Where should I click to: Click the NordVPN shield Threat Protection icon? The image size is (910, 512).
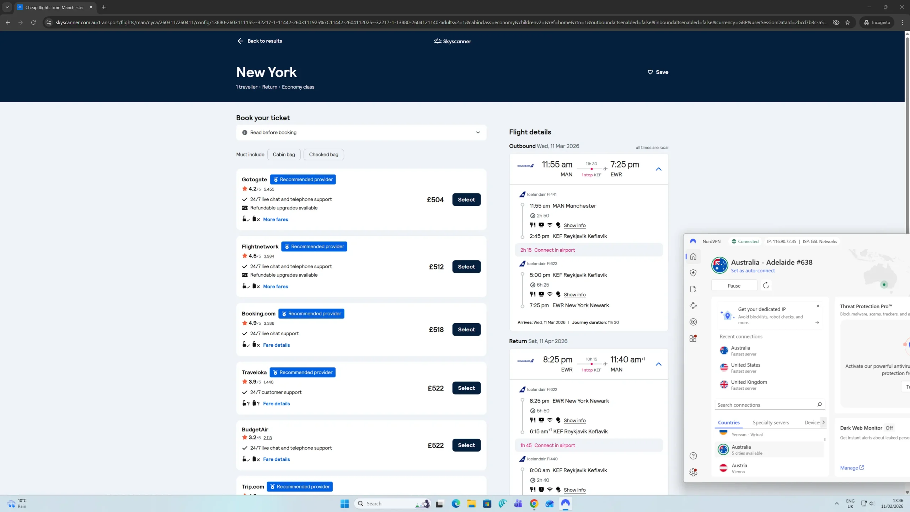693,273
